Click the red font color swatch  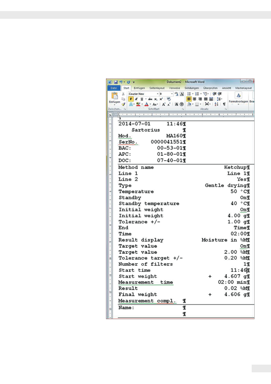point(146,104)
